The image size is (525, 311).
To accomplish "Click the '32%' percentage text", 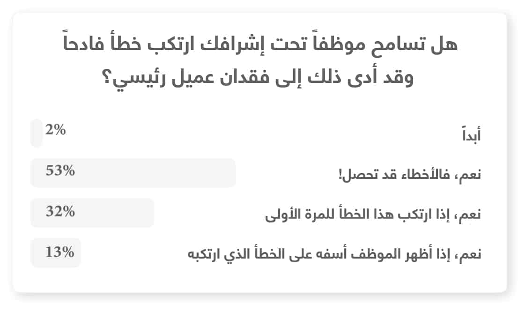I will click(x=60, y=212).
